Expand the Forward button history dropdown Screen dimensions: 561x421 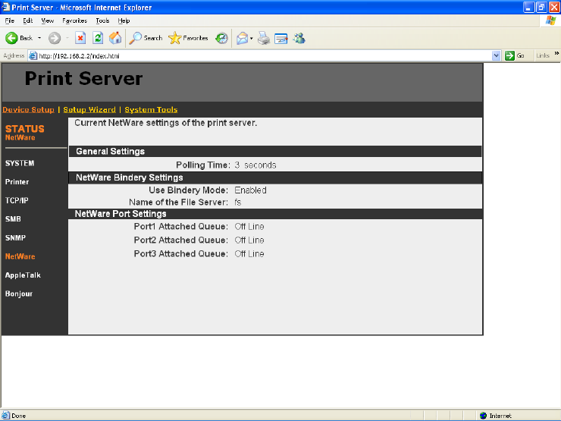click(x=67, y=38)
